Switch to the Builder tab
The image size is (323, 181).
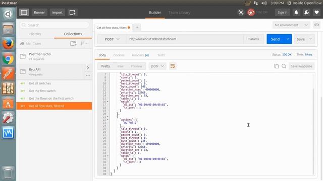click(x=155, y=13)
